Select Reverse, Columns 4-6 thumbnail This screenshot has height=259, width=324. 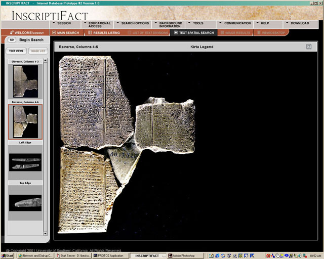tap(25, 121)
